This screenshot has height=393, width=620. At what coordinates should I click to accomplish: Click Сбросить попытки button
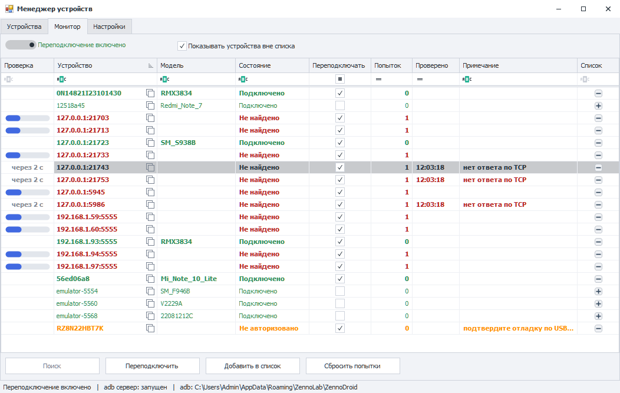pyautogui.click(x=352, y=366)
